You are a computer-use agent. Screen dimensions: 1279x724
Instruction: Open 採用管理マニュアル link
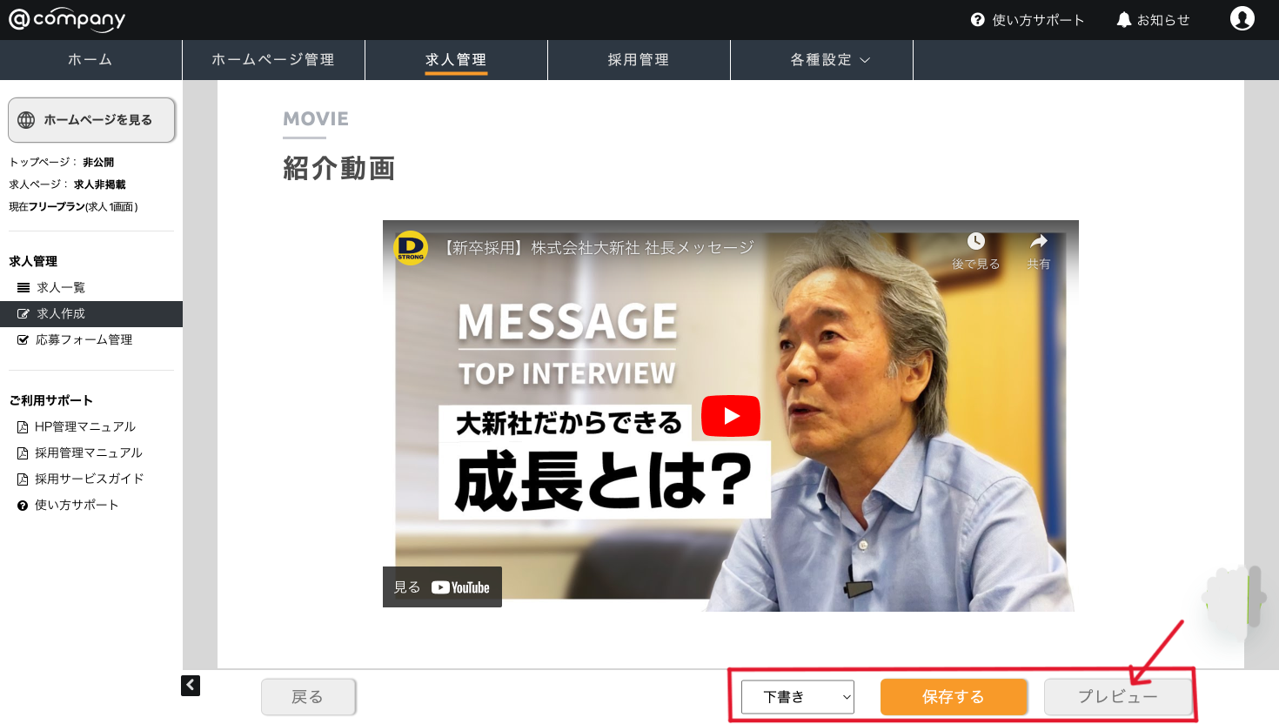[89, 453]
